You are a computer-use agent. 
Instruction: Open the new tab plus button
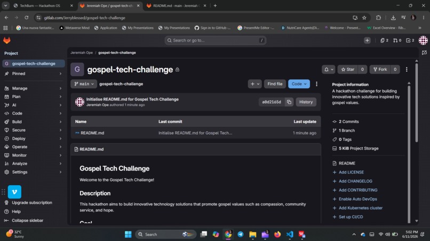216,5
